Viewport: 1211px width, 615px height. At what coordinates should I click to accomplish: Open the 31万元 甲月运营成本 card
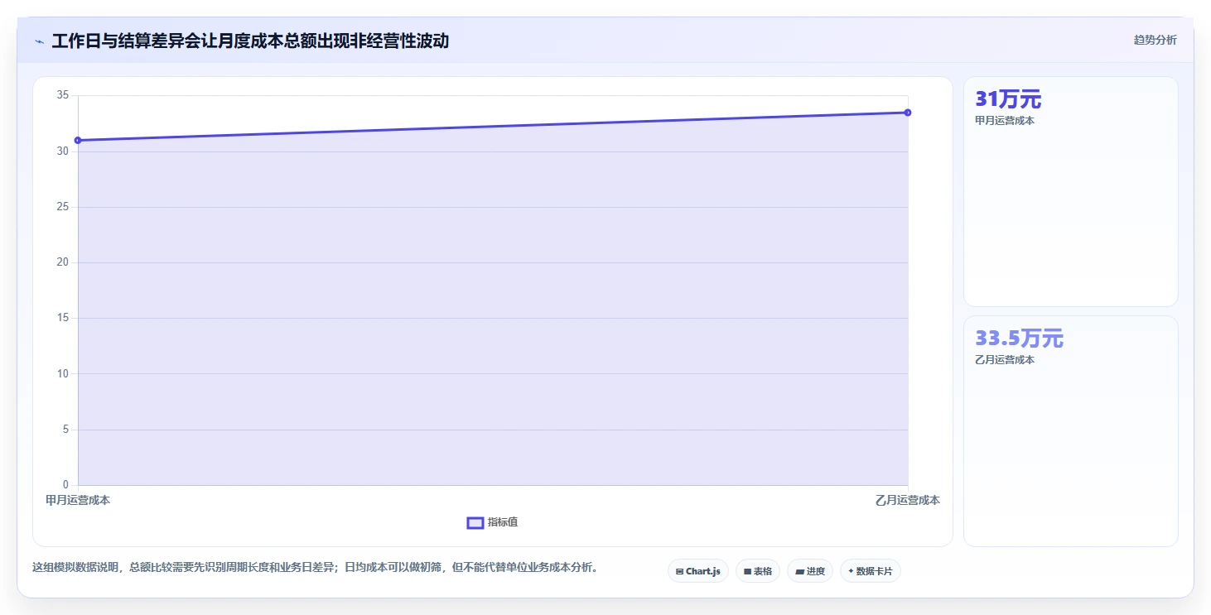pos(1071,192)
